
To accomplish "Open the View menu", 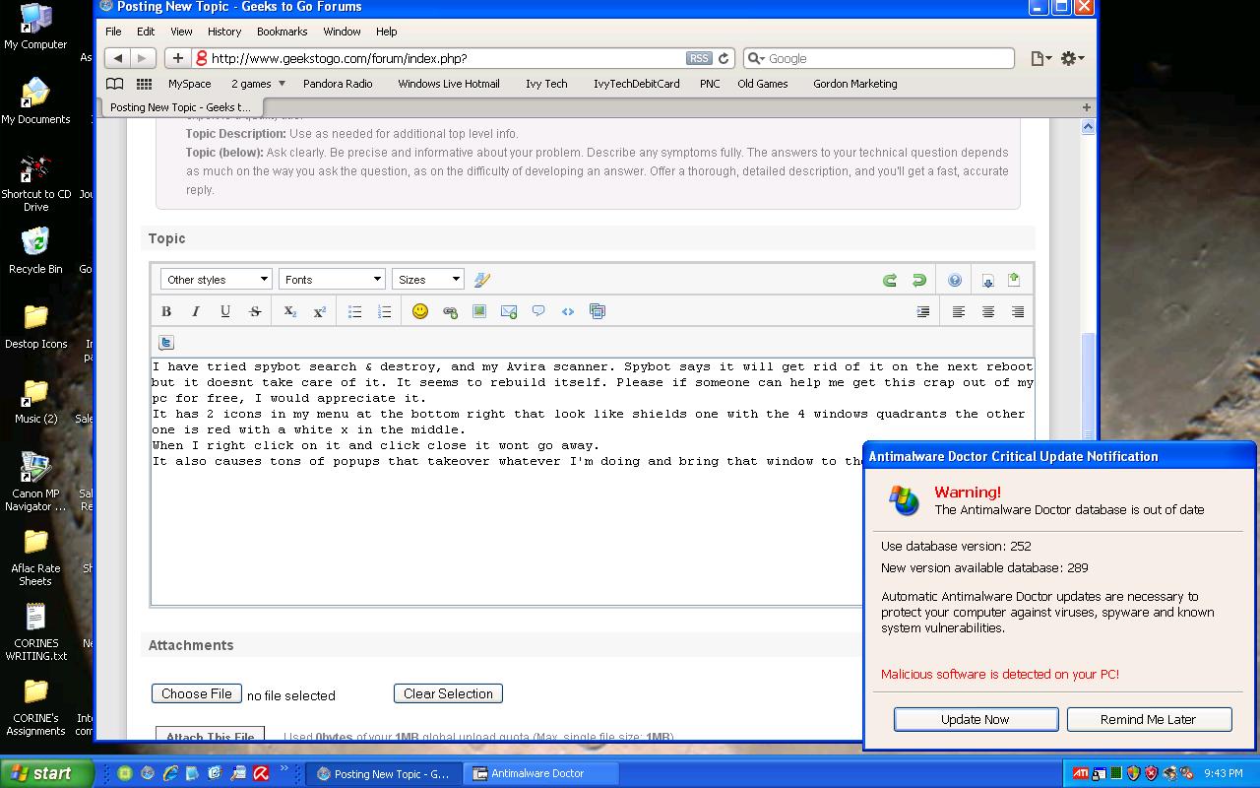I will point(181,32).
